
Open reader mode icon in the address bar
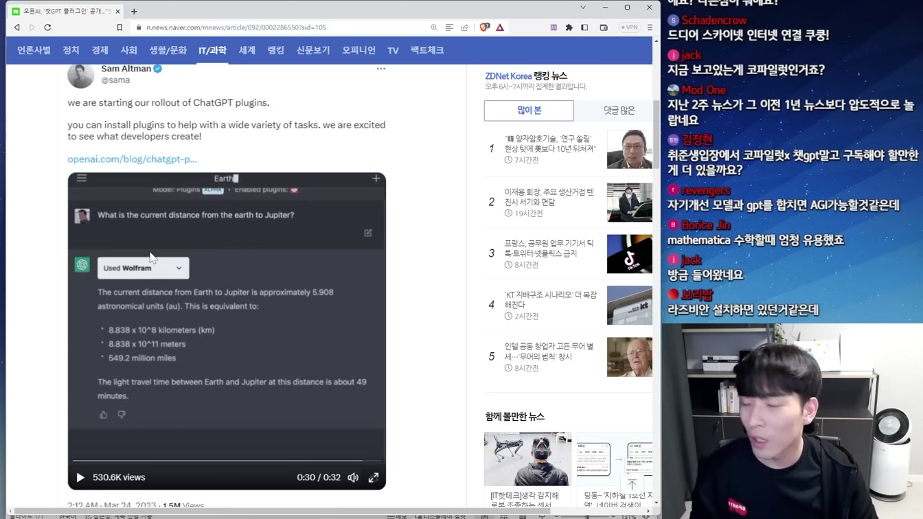tap(449, 27)
